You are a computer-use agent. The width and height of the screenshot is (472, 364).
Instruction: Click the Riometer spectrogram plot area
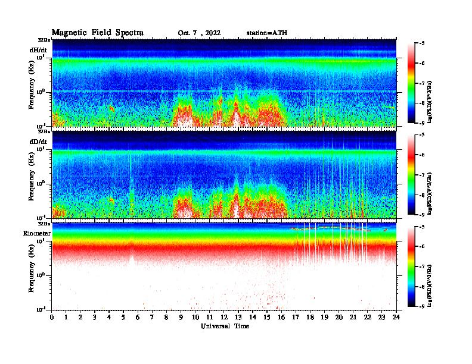pyautogui.click(x=224, y=266)
